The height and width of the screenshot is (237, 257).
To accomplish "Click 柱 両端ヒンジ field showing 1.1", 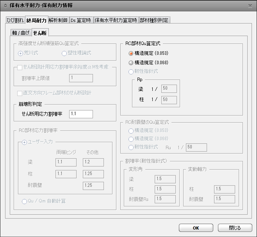I will point(66,174).
